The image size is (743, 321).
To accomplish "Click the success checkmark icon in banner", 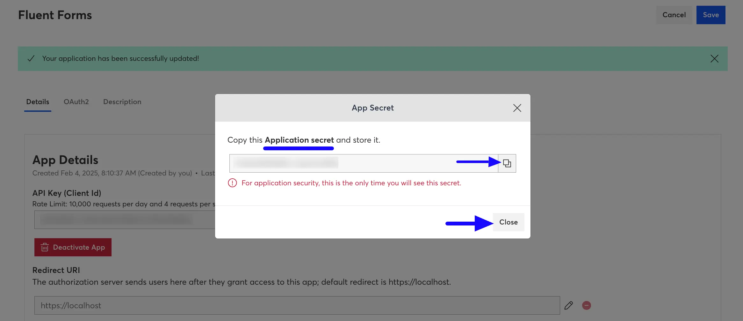I will coord(31,59).
